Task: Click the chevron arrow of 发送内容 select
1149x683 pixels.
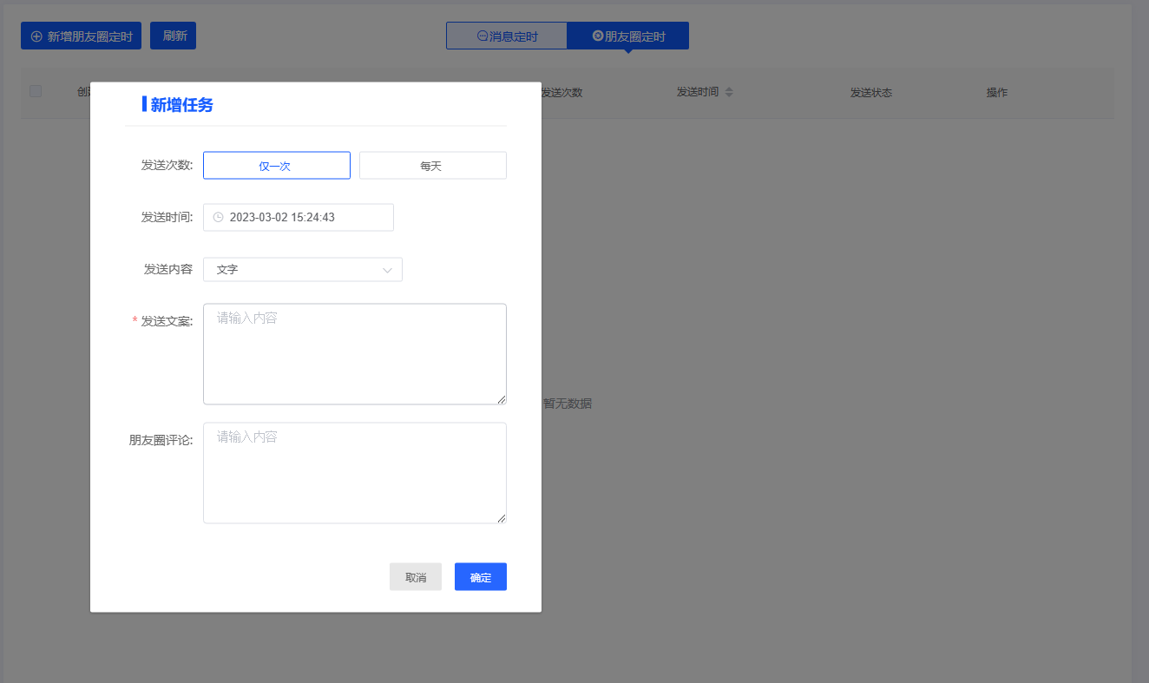Action: click(x=387, y=270)
